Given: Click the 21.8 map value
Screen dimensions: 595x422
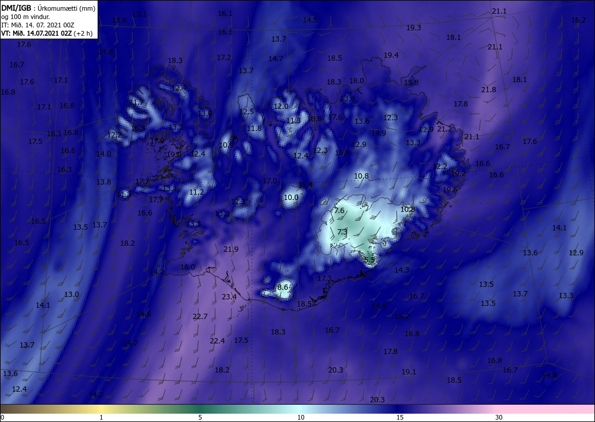Looking at the screenshot, I should (x=488, y=89).
